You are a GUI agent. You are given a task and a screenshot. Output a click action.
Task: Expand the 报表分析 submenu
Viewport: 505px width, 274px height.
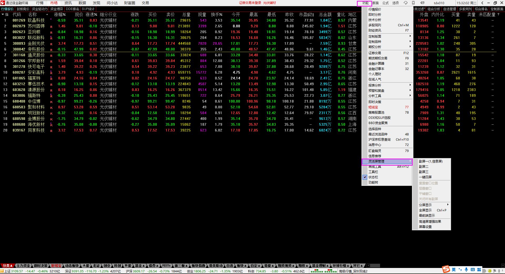tap(387, 85)
